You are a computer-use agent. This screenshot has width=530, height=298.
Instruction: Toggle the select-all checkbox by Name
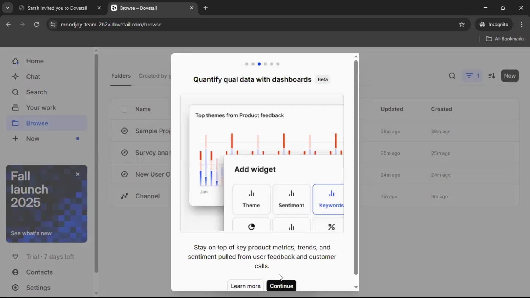pyautogui.click(x=124, y=109)
